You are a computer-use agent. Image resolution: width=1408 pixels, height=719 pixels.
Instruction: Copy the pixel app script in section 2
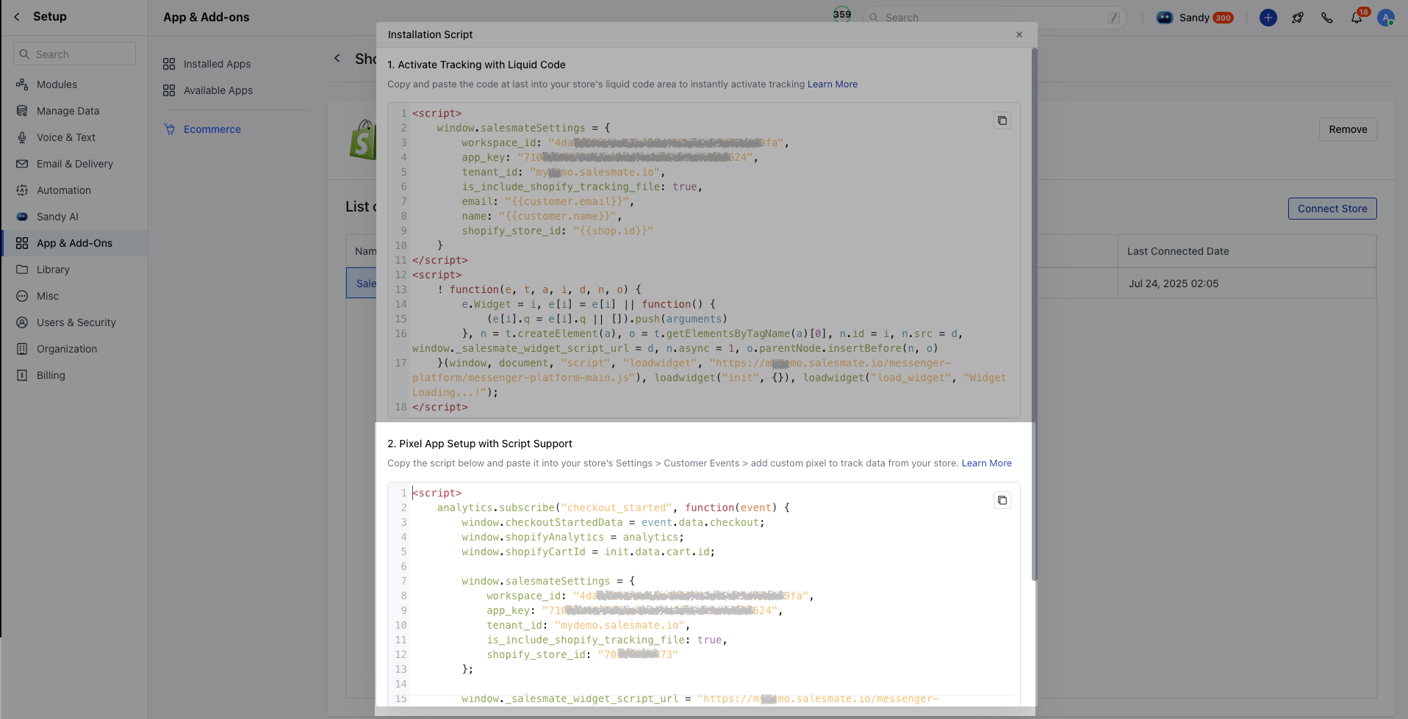coord(1002,500)
